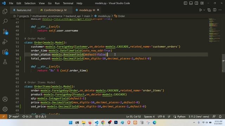The image size is (225, 126).
Task: Open File Explorer from the taskbar
Action: coord(84,122)
